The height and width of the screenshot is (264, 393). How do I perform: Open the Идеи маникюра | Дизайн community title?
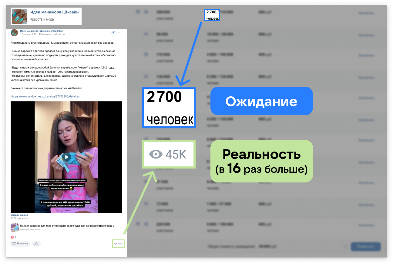pos(54,12)
